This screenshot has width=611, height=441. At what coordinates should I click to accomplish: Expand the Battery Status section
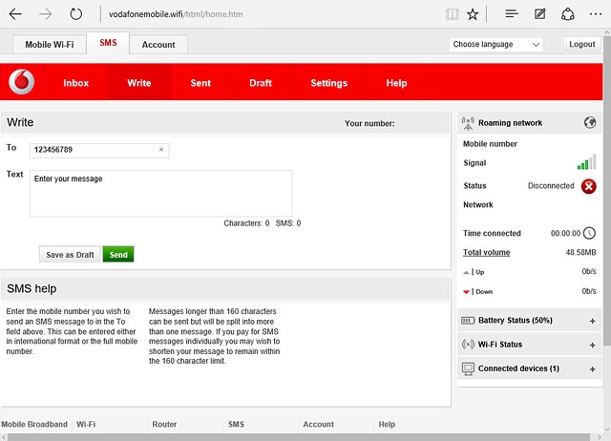coord(592,321)
